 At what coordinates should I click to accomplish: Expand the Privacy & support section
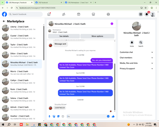136,69
